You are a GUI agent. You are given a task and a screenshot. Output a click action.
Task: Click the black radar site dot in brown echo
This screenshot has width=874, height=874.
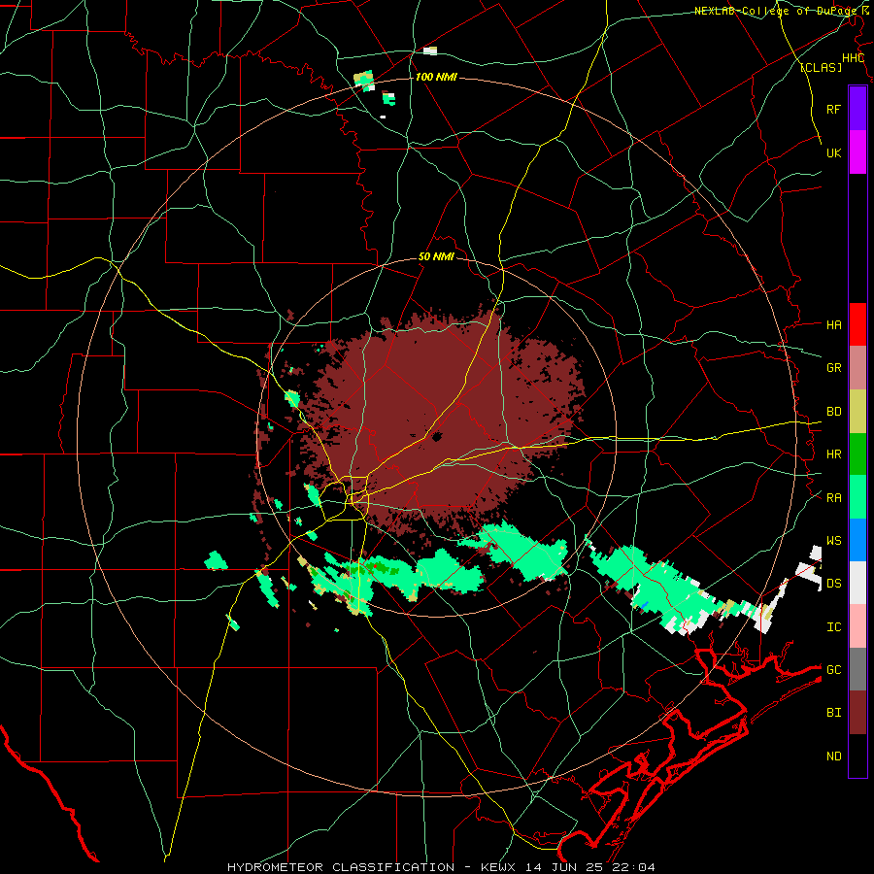click(436, 437)
